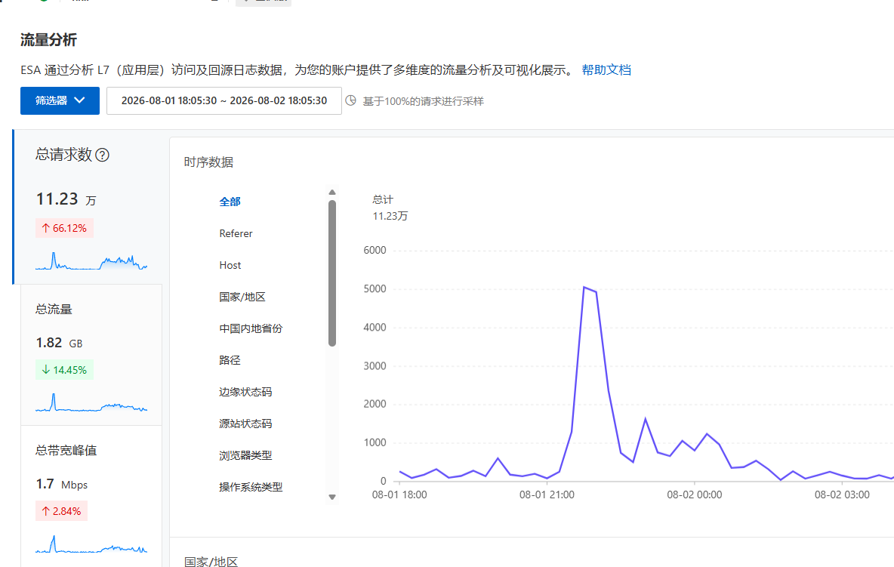The image size is (894, 567).
Task: Click the 流量分析 page title
Action: pos(48,40)
